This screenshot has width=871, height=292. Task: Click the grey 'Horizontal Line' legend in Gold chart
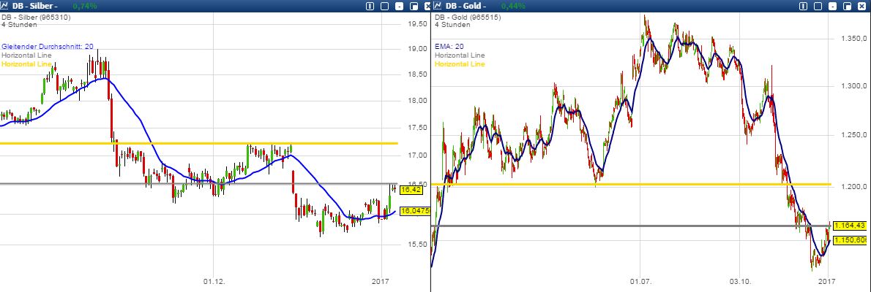460,55
